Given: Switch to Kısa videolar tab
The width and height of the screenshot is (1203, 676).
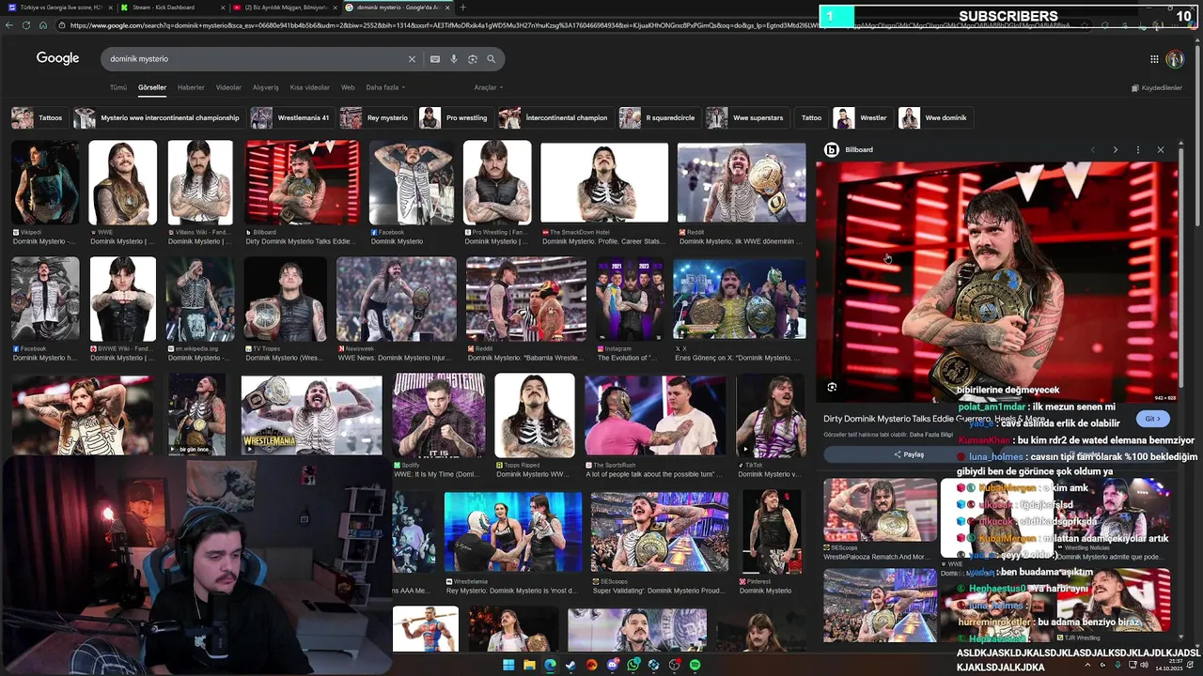Looking at the screenshot, I should 310,87.
